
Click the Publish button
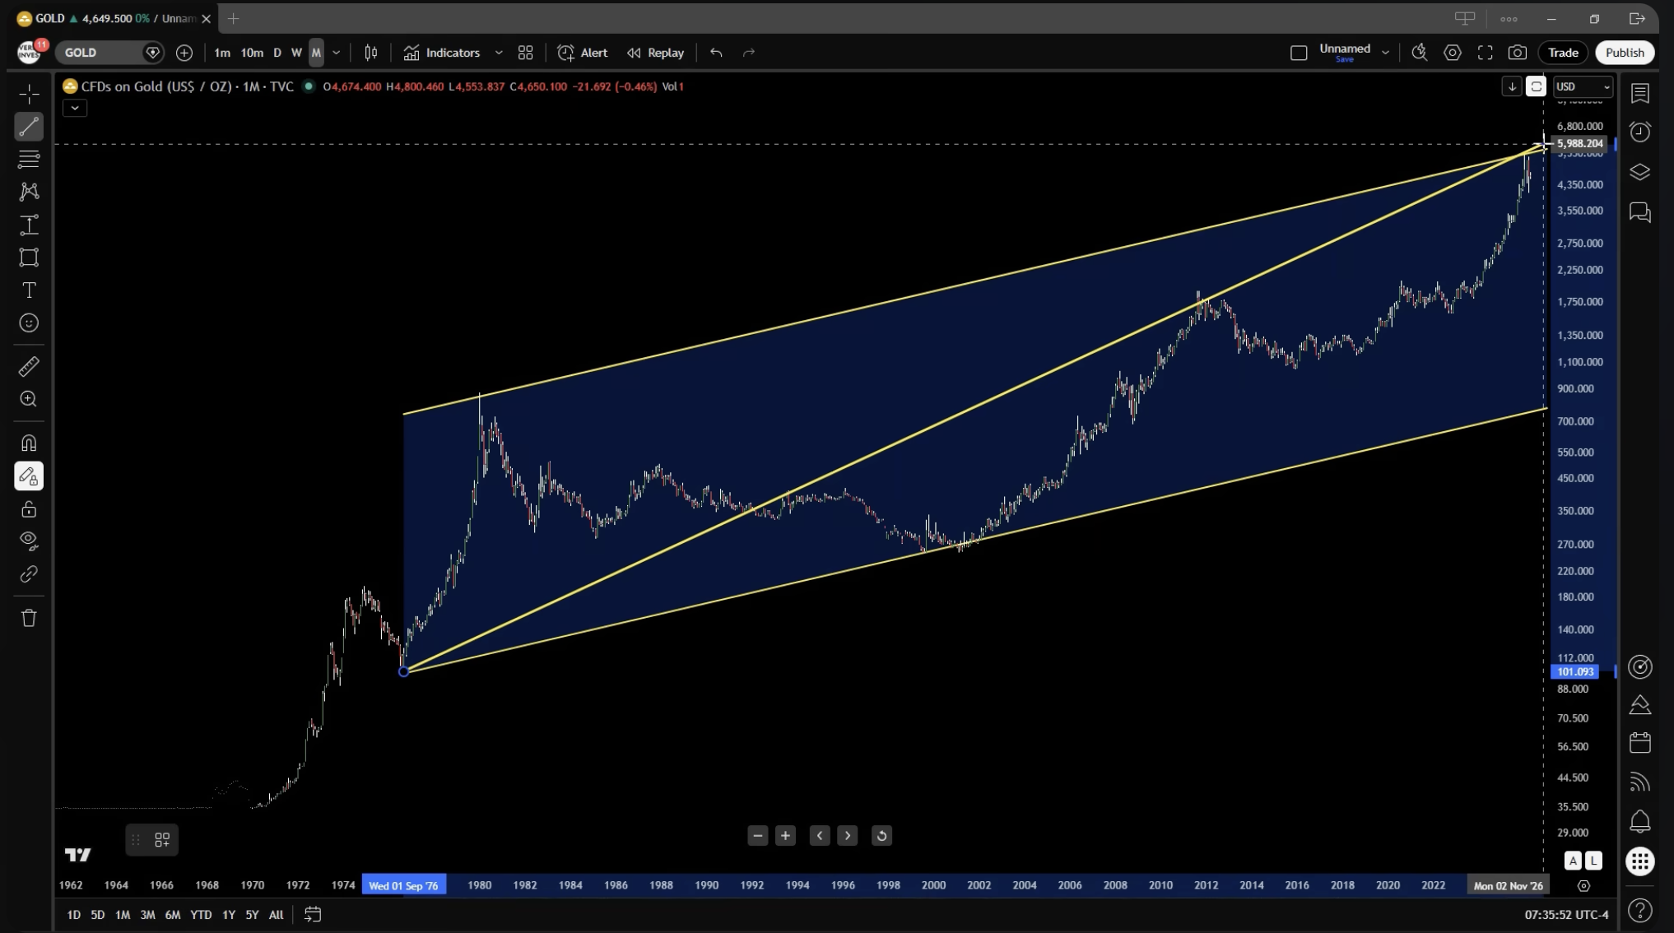coord(1624,53)
